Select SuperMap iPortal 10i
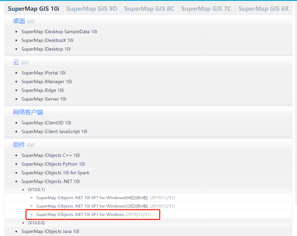Image resolution: width=297 pixels, height=236 pixels. [x=44, y=73]
